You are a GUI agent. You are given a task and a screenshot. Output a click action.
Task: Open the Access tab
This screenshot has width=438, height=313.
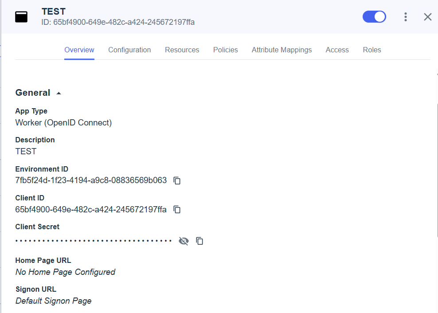coord(337,50)
